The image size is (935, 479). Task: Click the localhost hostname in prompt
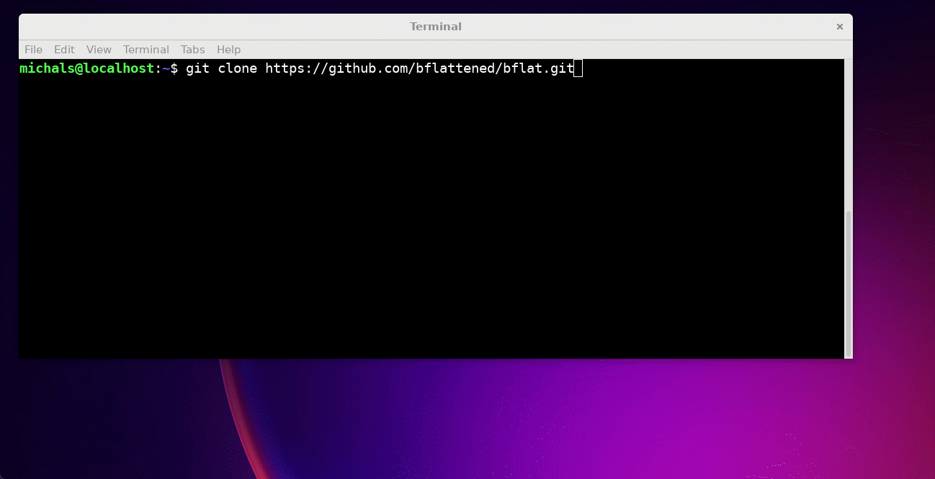point(122,68)
